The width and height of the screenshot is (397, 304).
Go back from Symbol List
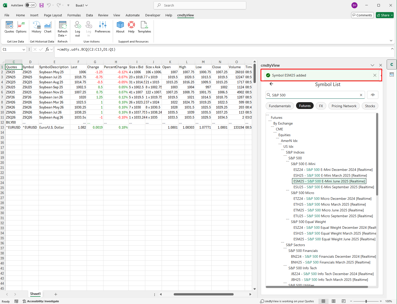[271, 84]
